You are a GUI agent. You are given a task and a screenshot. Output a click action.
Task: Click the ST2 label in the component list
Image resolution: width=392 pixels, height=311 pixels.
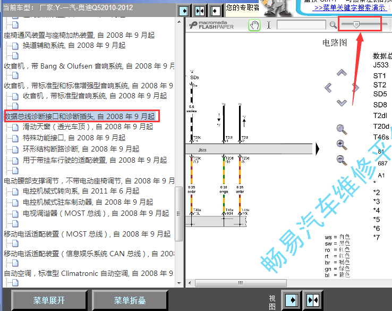click(379, 85)
